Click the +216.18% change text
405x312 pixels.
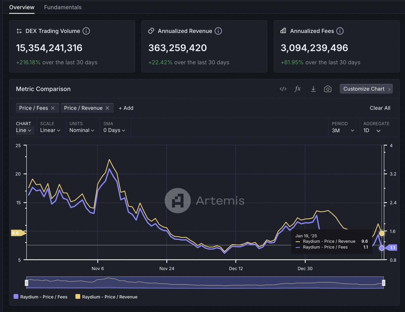click(x=28, y=63)
